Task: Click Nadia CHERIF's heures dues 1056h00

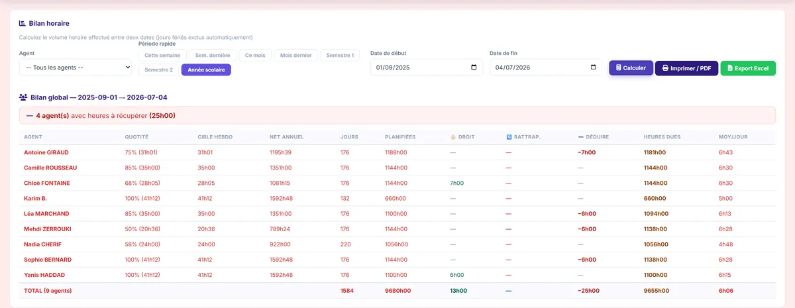Action: [655, 244]
